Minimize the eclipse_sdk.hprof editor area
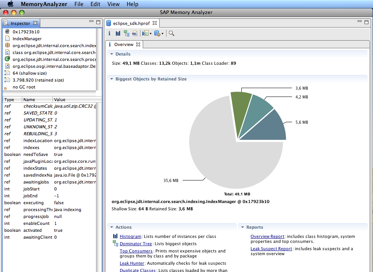 (360, 21)
